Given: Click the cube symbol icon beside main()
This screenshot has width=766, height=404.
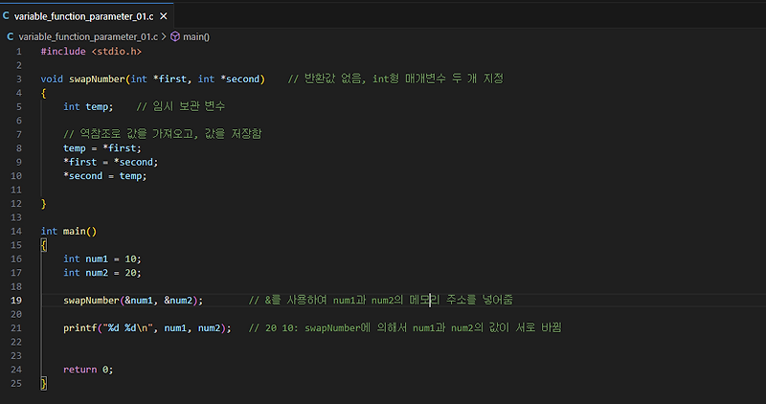Looking at the screenshot, I should (175, 36).
